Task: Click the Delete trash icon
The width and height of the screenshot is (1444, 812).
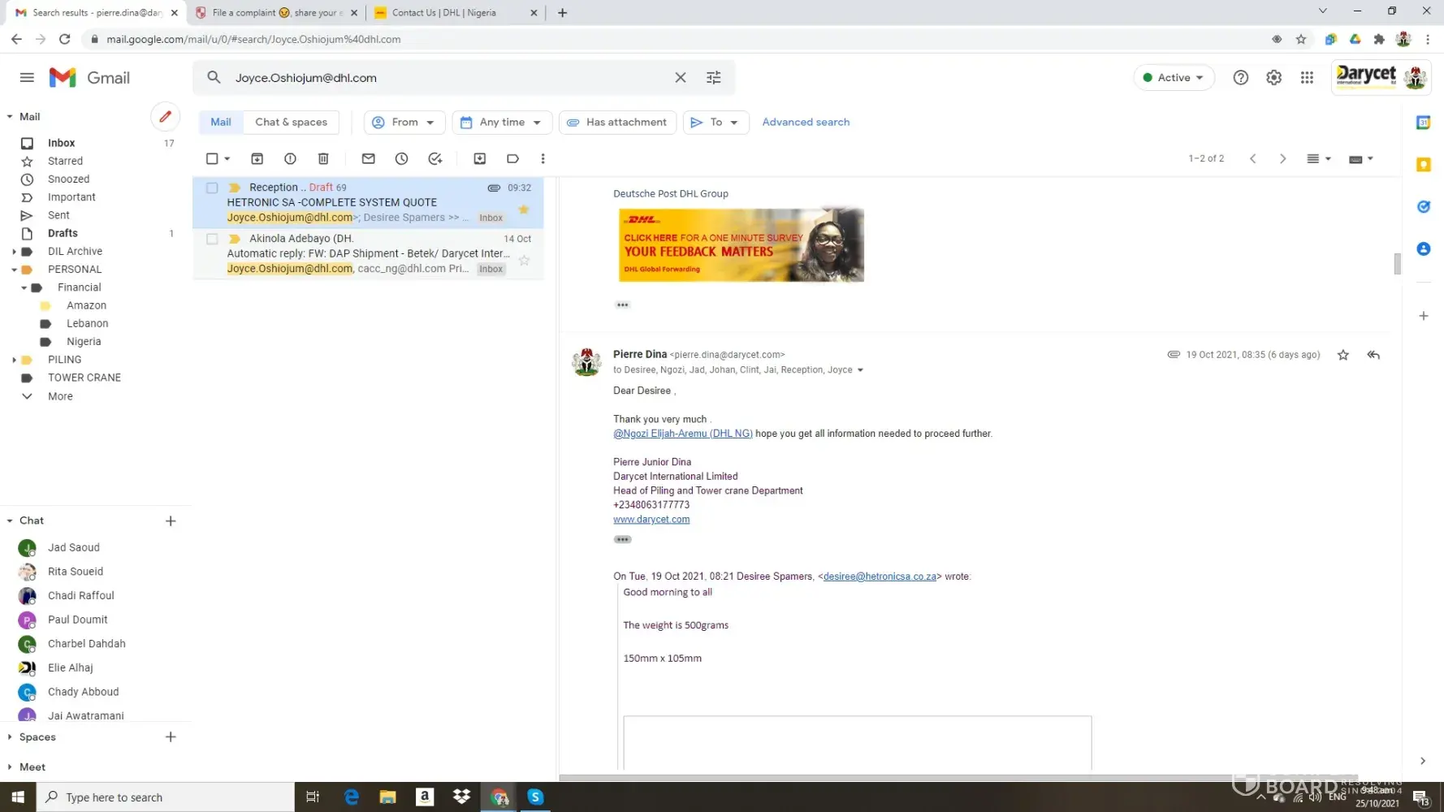Action: (323, 159)
